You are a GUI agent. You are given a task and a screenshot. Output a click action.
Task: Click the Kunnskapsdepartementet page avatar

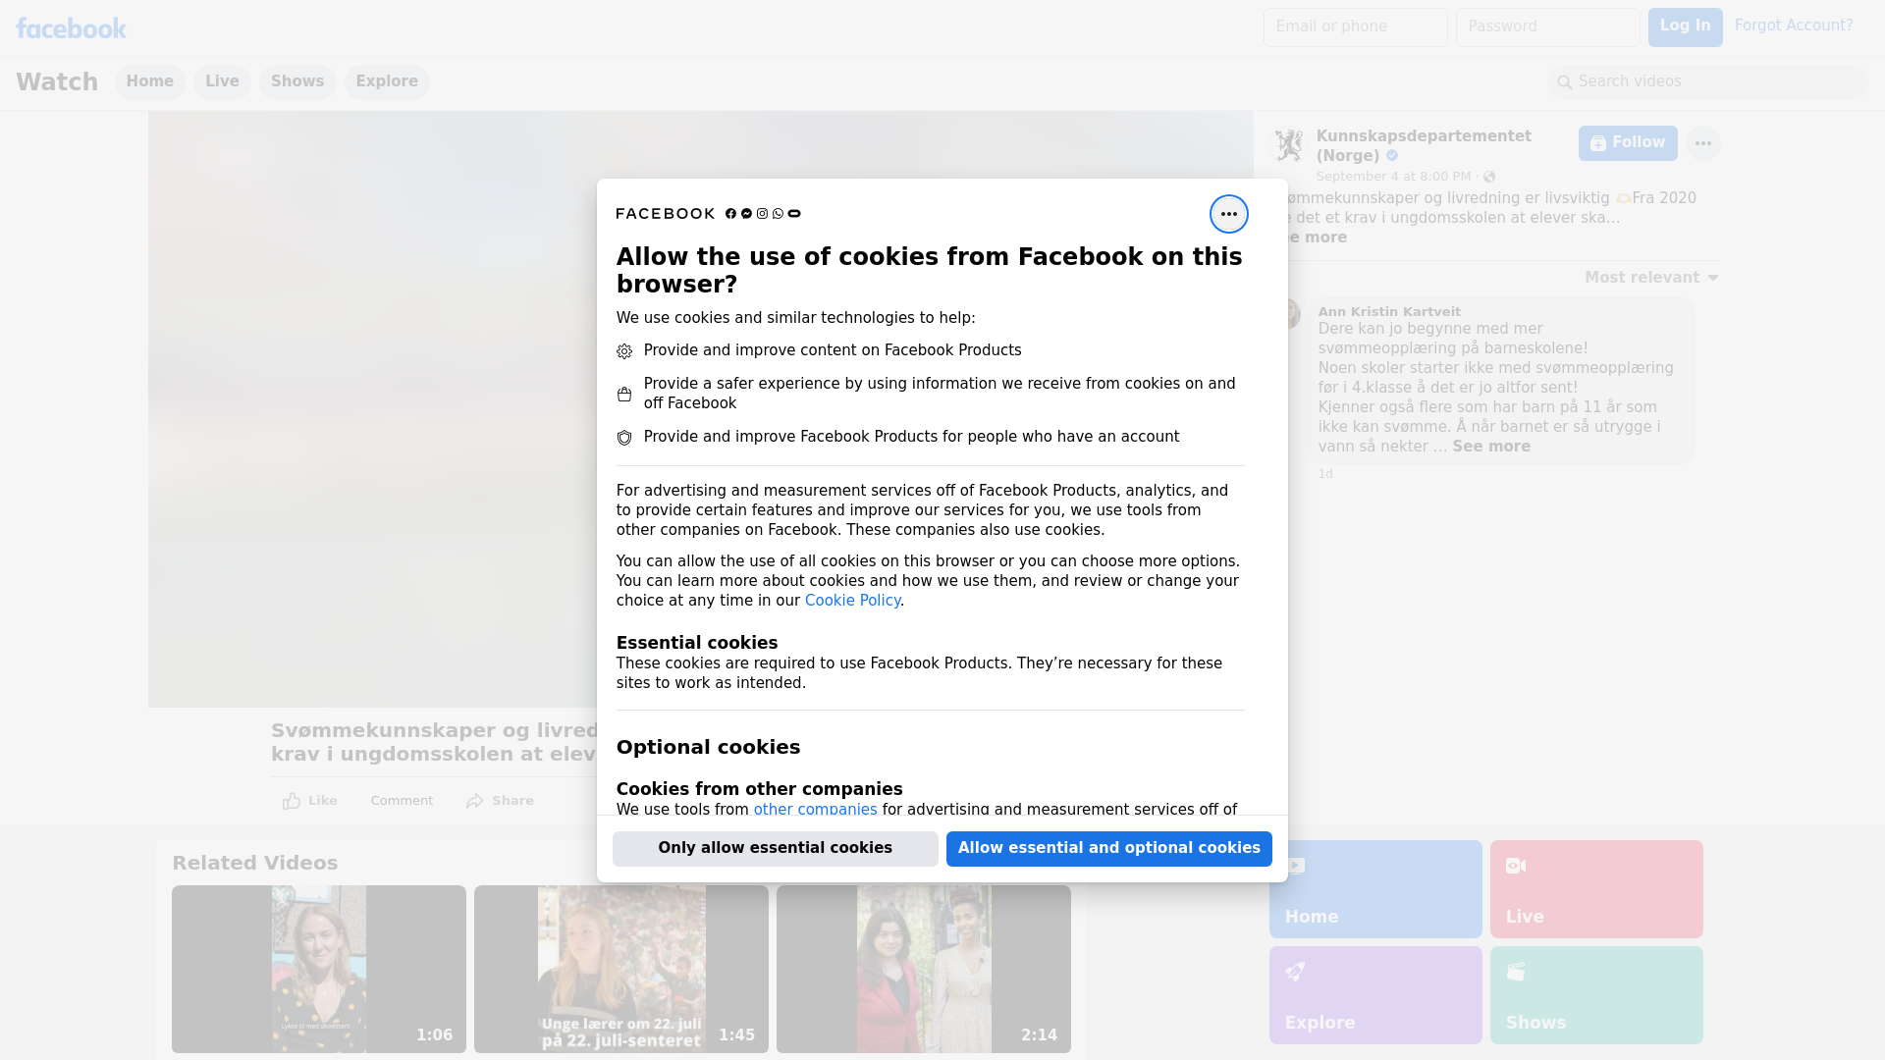[x=1288, y=145]
